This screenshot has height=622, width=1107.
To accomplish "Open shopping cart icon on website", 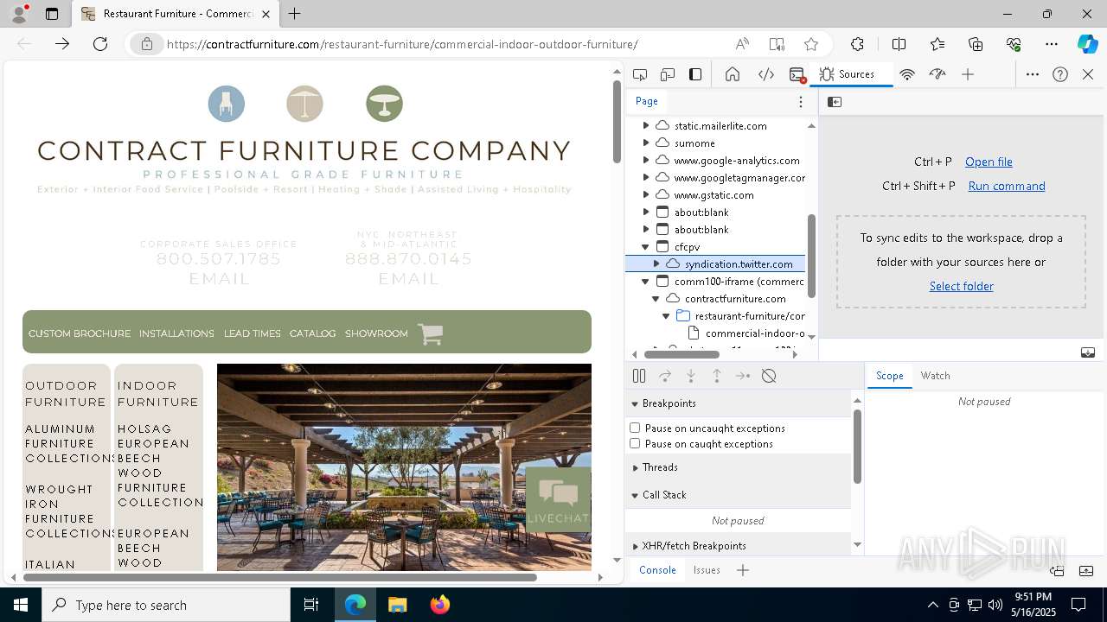I will click(430, 333).
